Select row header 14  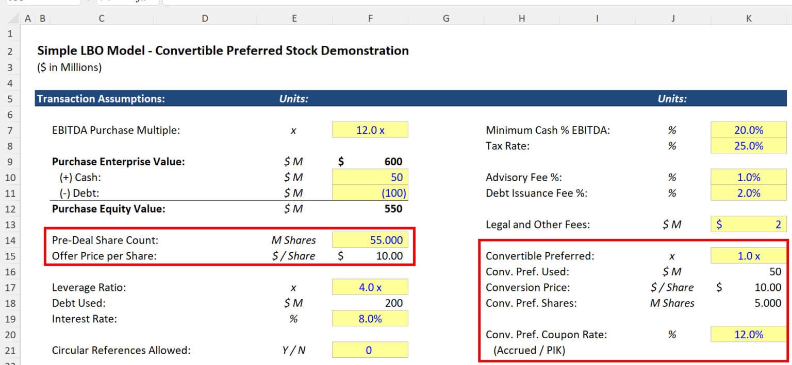coord(10,240)
